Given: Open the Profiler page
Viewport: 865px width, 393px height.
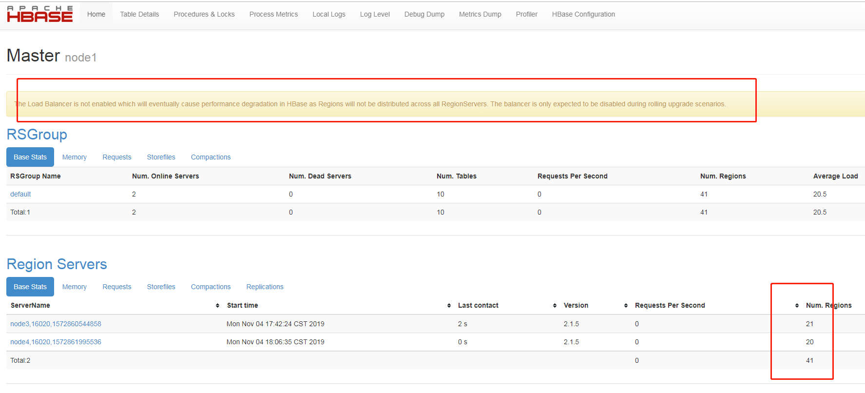Looking at the screenshot, I should pyautogui.click(x=527, y=15).
